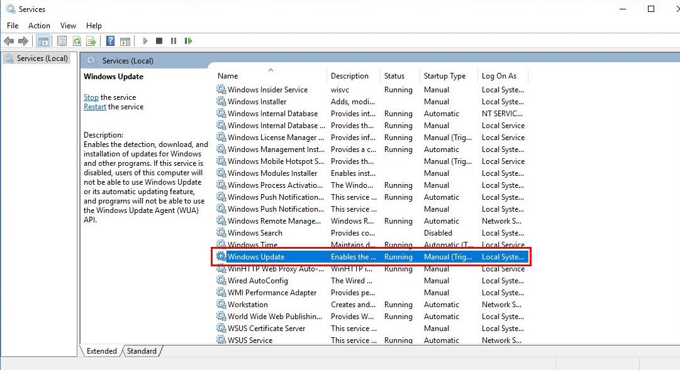Click the Windows Update heading in the detail pane
The width and height of the screenshot is (680, 370).
(113, 76)
